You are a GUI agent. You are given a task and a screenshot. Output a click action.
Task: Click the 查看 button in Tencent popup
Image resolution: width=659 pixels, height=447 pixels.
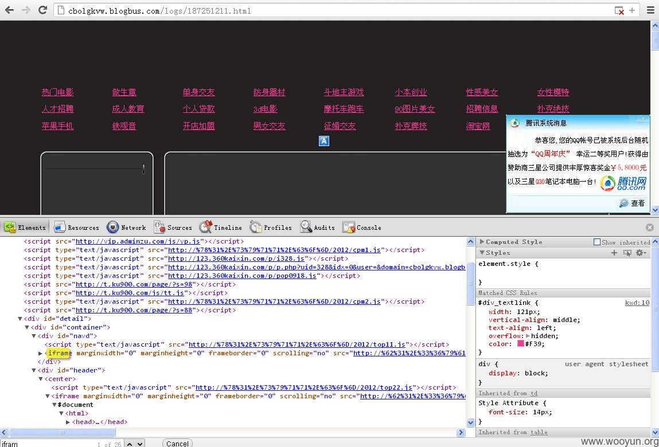click(x=632, y=203)
